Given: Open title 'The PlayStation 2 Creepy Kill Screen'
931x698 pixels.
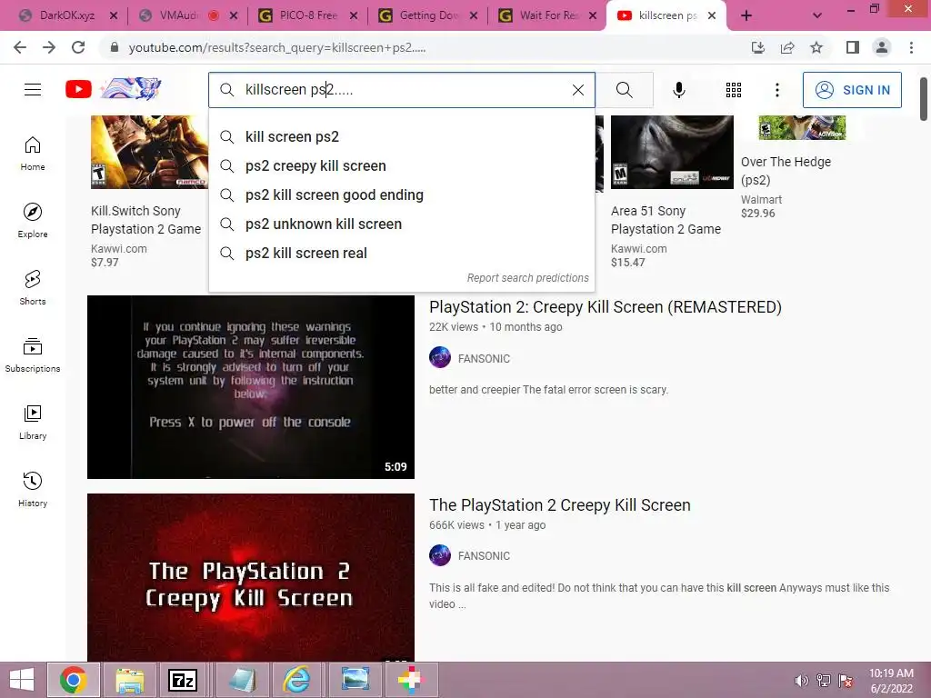Looking at the screenshot, I should [560, 505].
